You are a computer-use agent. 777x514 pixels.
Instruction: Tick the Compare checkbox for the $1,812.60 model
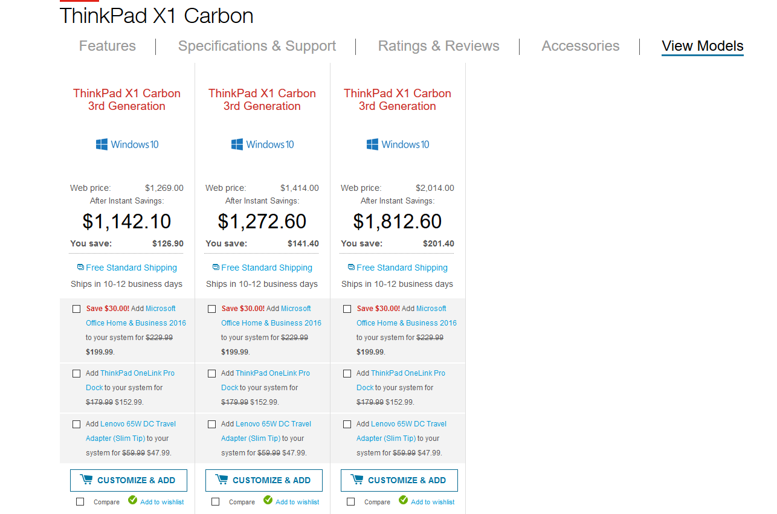click(x=351, y=501)
